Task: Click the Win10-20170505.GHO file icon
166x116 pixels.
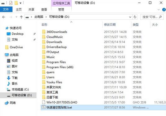Action: (x=44, y=102)
